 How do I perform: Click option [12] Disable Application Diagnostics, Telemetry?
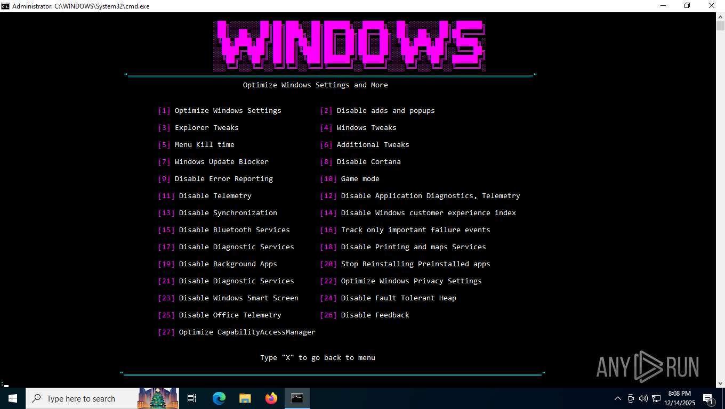[420, 196]
